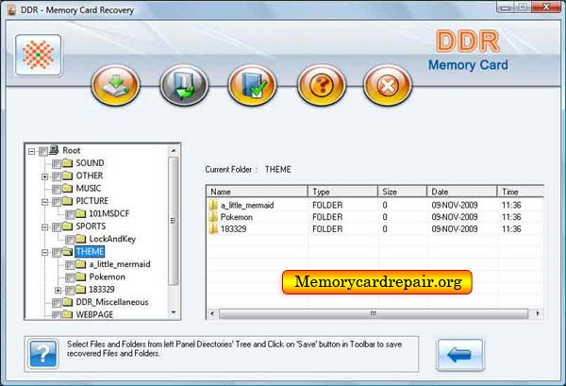Minimize the DDR Memory Card Recovery window
The image size is (566, 386).
point(506,7)
